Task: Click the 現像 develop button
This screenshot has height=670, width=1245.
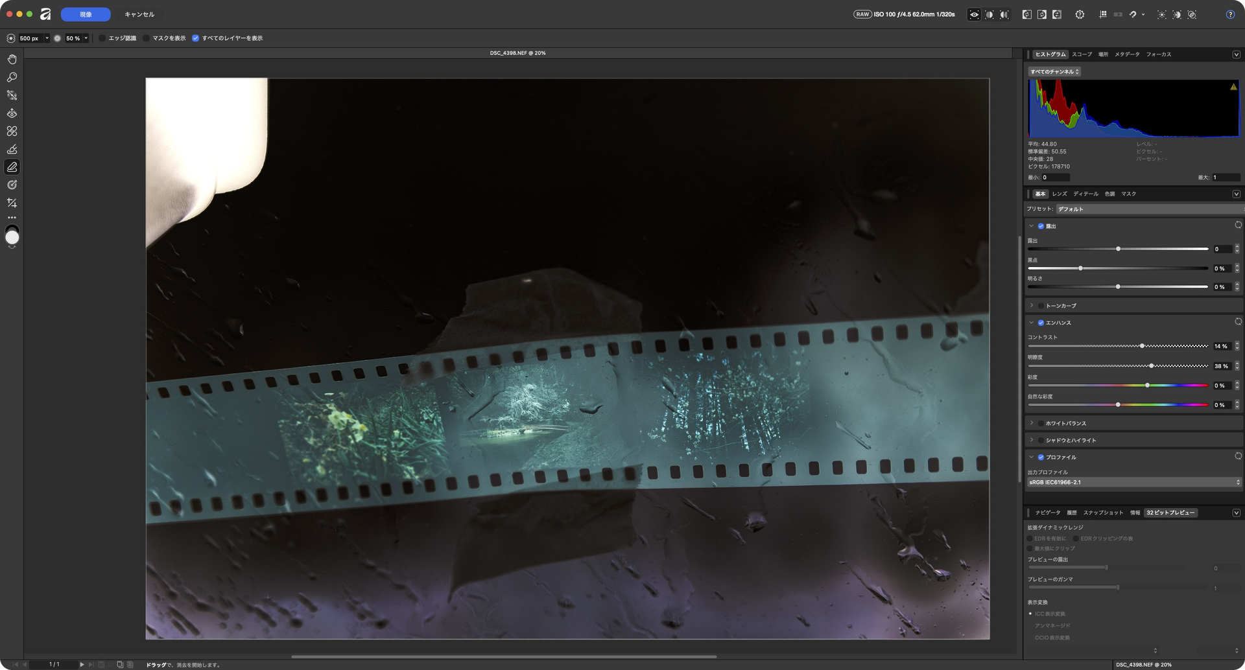Action: coord(86,14)
